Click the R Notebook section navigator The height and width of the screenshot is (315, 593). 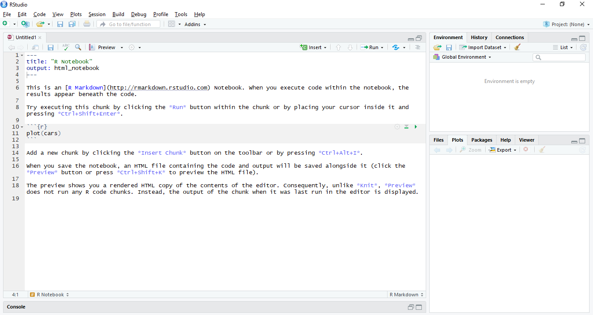(50, 295)
